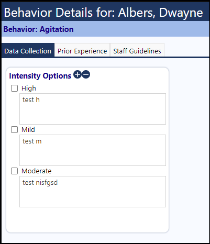210x244 pixels.
Task: Select the 'Mild' label text
Action: click(x=28, y=130)
